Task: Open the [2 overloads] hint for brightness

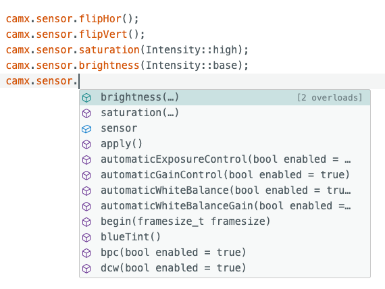Action: click(330, 98)
